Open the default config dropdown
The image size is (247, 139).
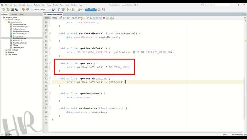[x=41, y=9]
